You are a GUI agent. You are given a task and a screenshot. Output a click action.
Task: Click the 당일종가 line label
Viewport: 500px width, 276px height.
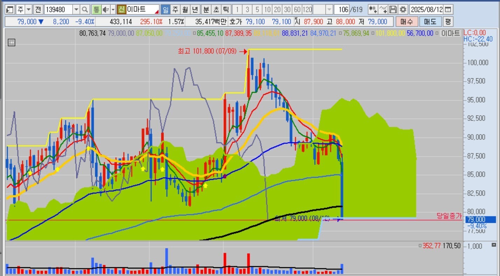pos(449,216)
